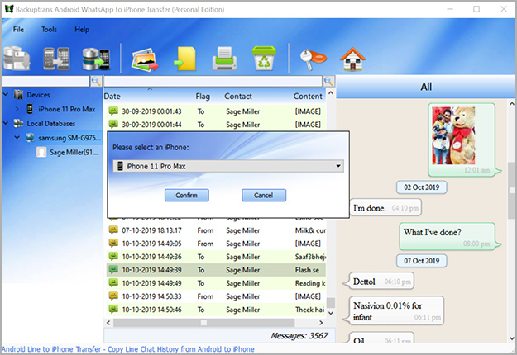This screenshot has width=517, height=355.
Task: Collapse the Devices tree node
Action: point(7,95)
